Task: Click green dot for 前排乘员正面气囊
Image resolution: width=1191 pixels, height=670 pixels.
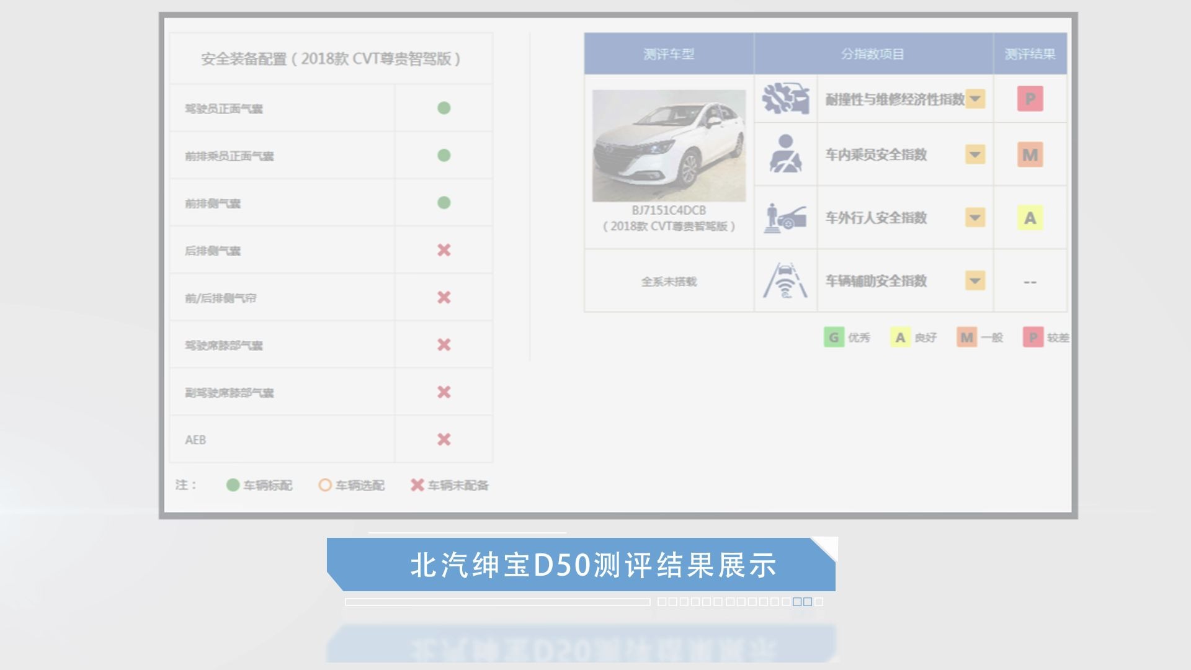Action: pos(444,155)
